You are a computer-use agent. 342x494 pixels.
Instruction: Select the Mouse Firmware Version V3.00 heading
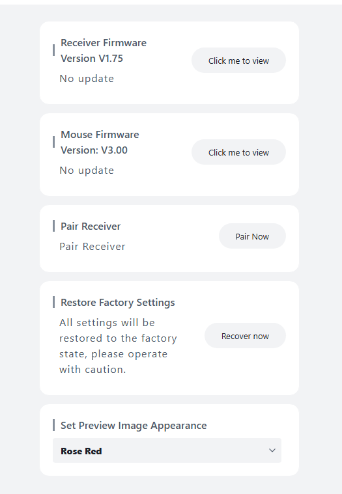[x=100, y=142]
